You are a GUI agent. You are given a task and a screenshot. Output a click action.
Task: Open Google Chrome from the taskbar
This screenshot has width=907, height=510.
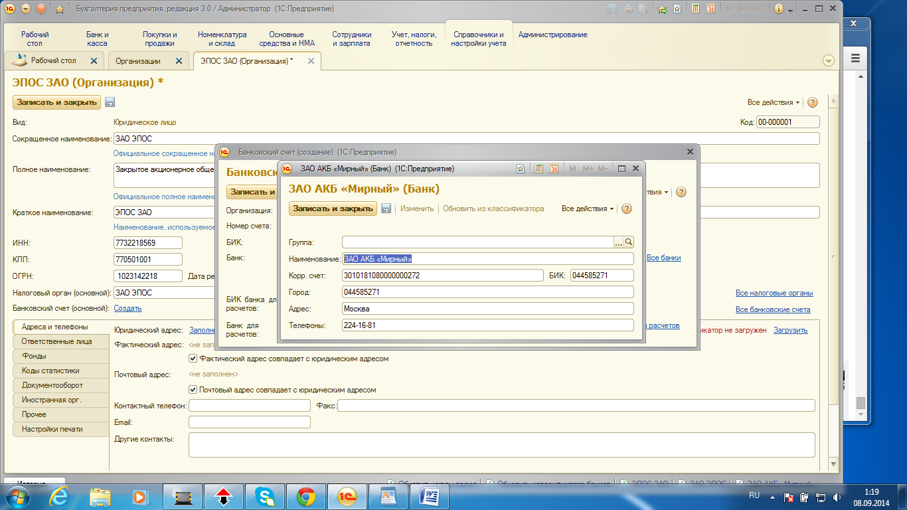(306, 496)
